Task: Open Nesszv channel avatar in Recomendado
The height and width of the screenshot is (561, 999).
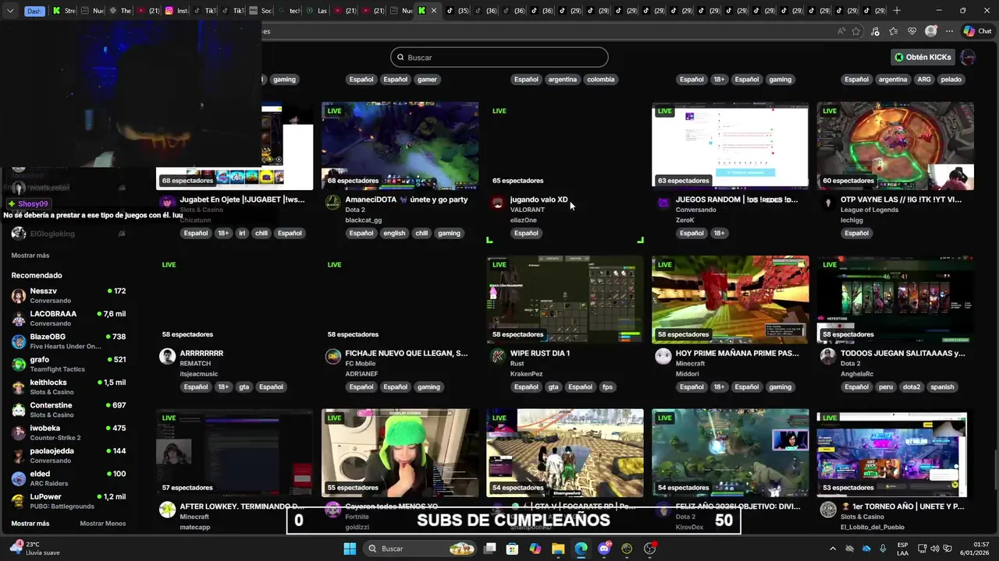Action: [x=19, y=296]
